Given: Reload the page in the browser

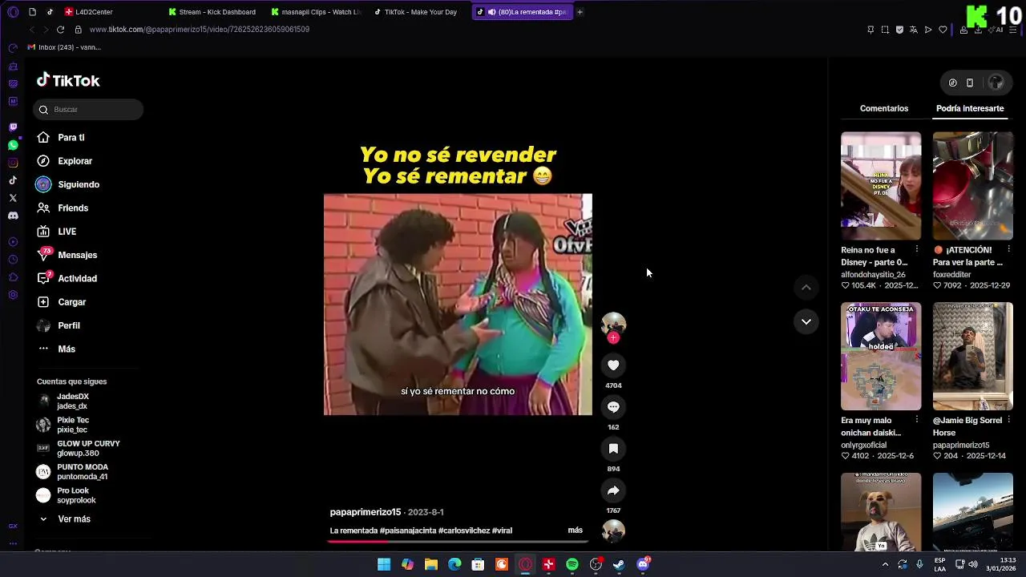Looking at the screenshot, I should tap(60, 30).
